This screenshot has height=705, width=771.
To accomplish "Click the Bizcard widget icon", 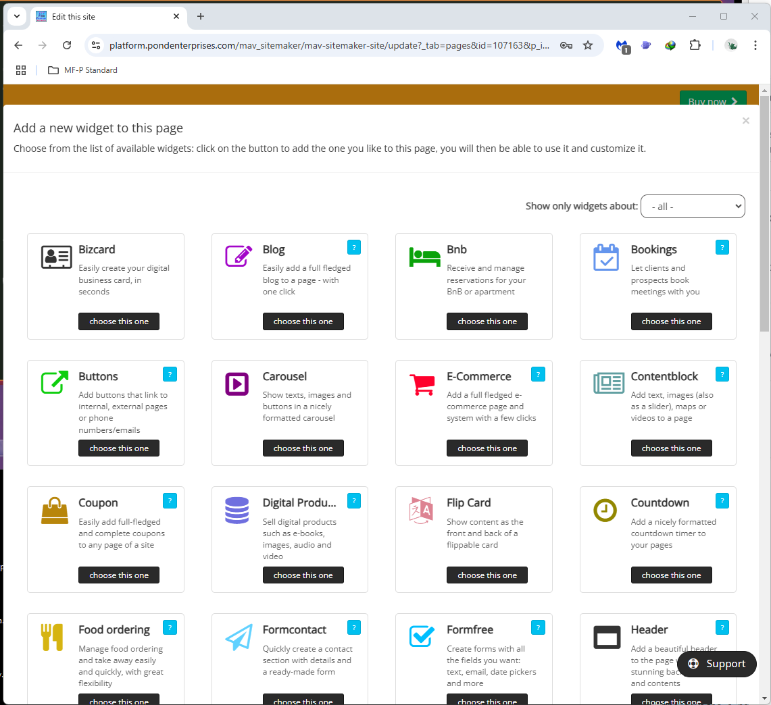I will click(56, 257).
